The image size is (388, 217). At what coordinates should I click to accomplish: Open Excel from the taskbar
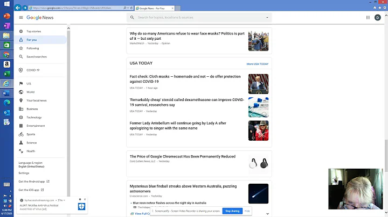6,74
